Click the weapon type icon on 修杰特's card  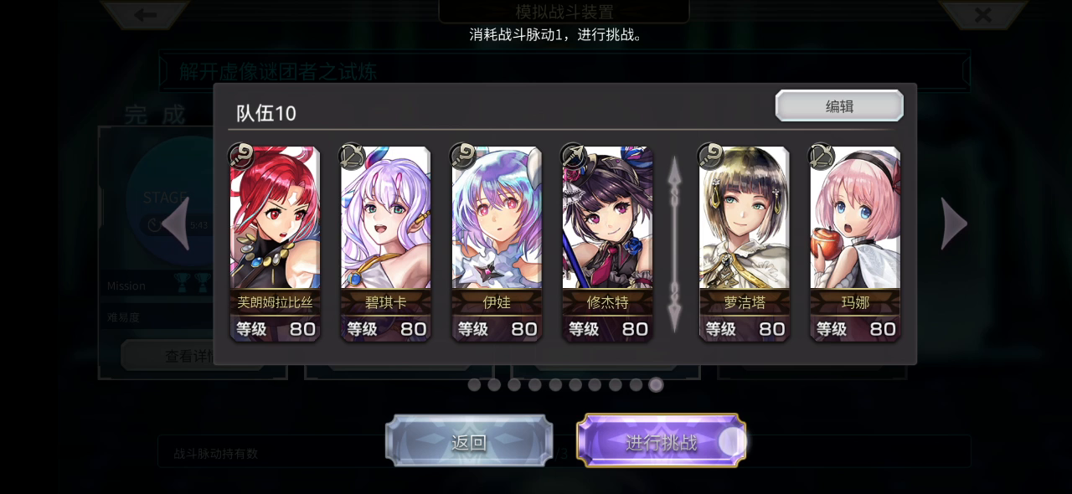tap(574, 156)
